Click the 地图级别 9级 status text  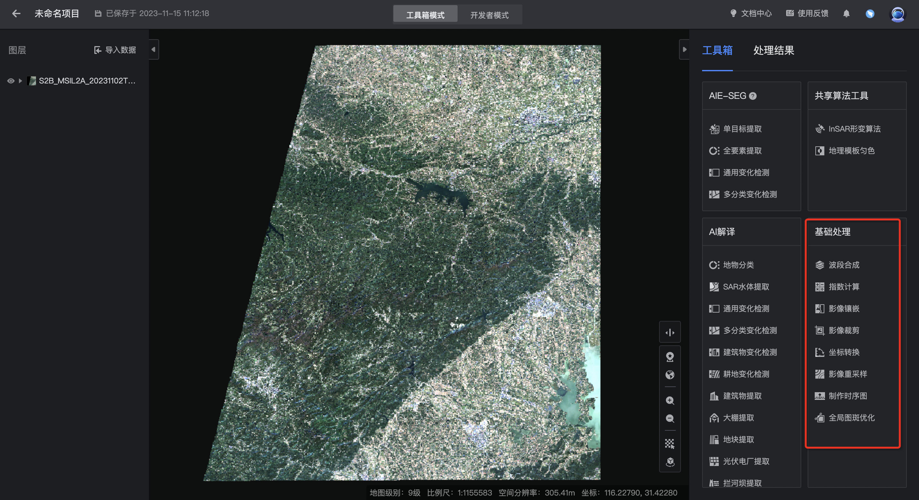(x=395, y=493)
